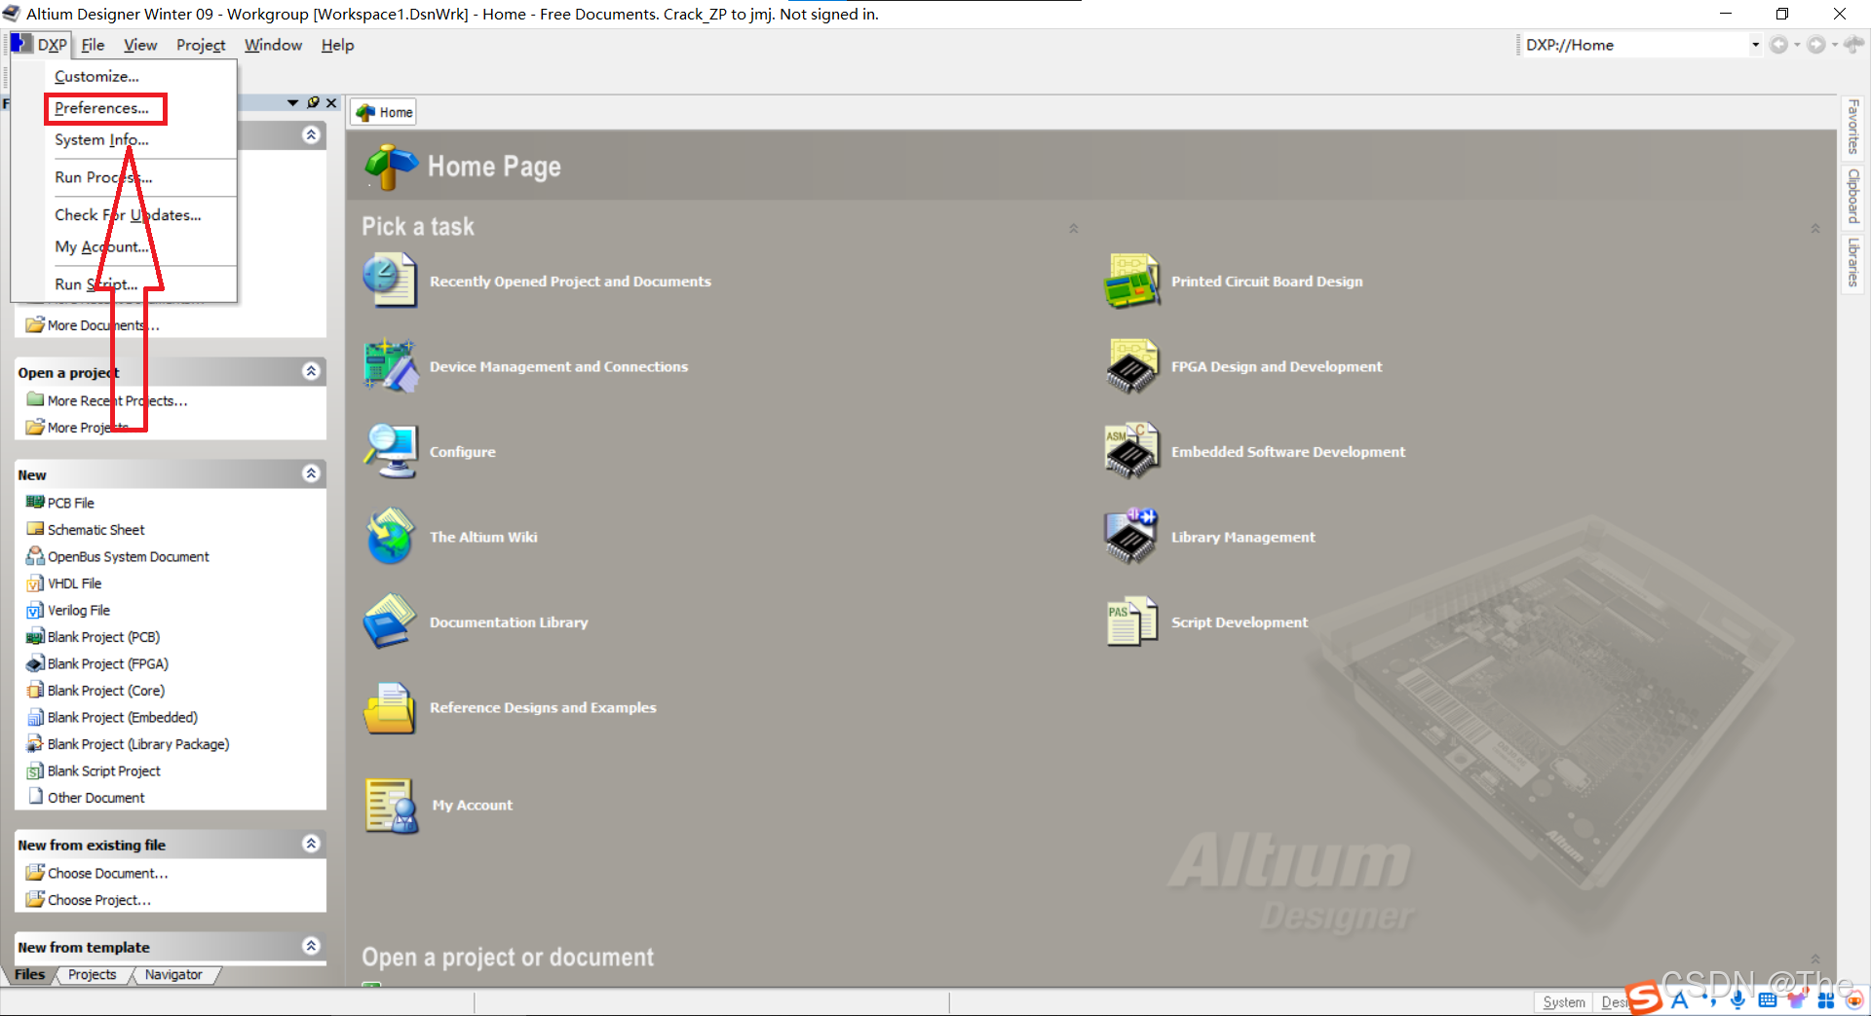Viewport: 1871px width, 1016px height.
Task: Click the Blank Script Project icon
Action: tap(35, 771)
